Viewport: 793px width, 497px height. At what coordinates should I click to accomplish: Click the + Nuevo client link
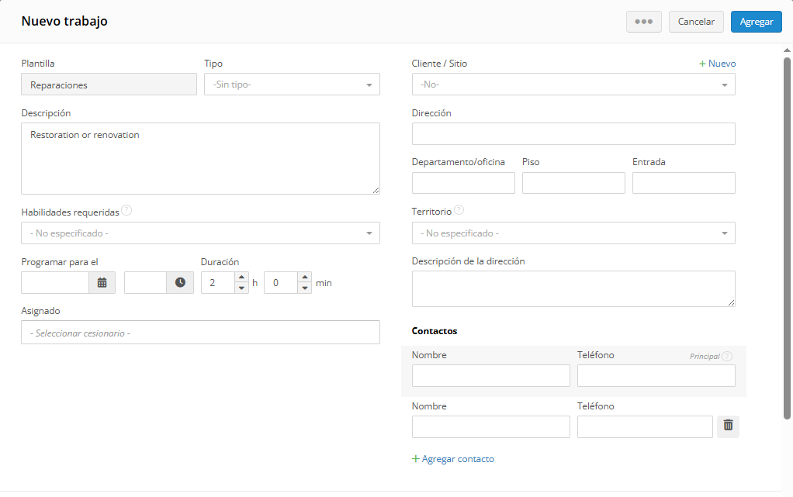[x=717, y=64]
